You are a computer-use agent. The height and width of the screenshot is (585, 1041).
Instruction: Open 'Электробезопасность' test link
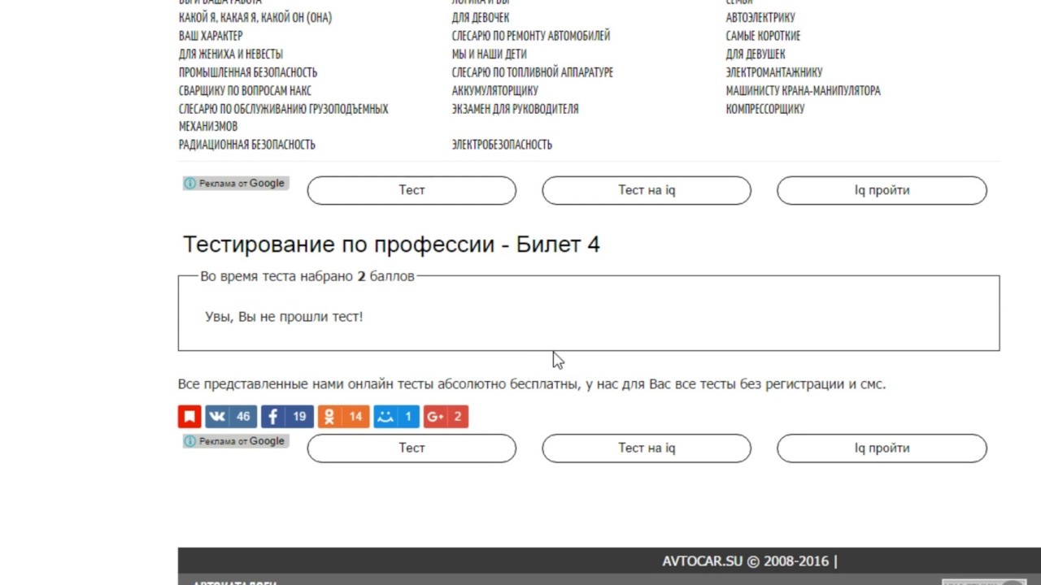click(502, 145)
